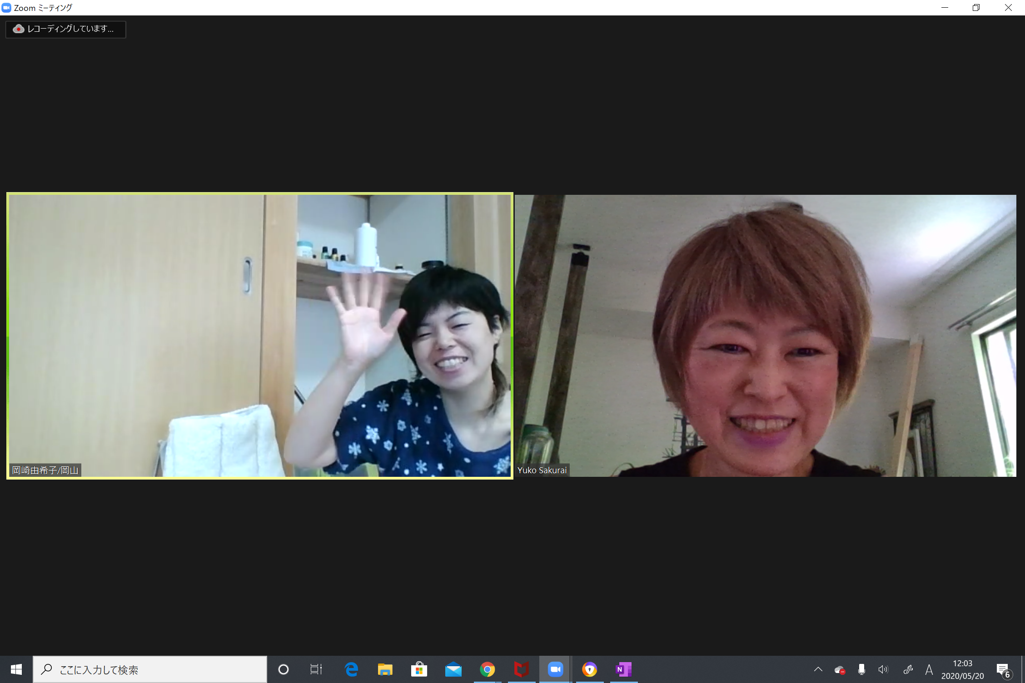This screenshot has width=1025, height=683.
Task: Click the Zoom taskbar icon
Action: pos(555,669)
